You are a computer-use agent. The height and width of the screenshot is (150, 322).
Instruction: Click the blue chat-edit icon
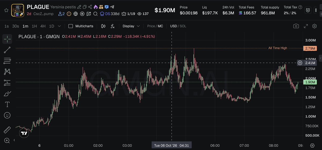(x=106, y=7)
